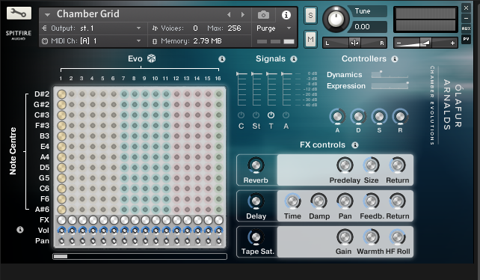This screenshot has height=280, width=480.
Task: Select D#2 grid peg in column 7
Action: (x=124, y=94)
